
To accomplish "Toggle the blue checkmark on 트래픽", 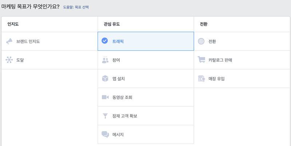I will click(105, 41).
